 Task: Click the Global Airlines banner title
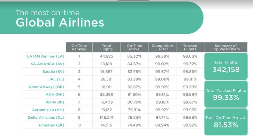click(60, 23)
